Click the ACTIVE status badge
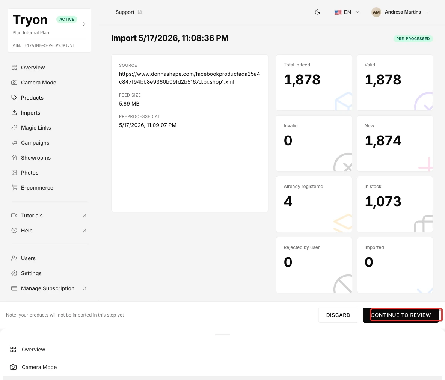The width and height of the screenshot is (445, 380). click(67, 19)
